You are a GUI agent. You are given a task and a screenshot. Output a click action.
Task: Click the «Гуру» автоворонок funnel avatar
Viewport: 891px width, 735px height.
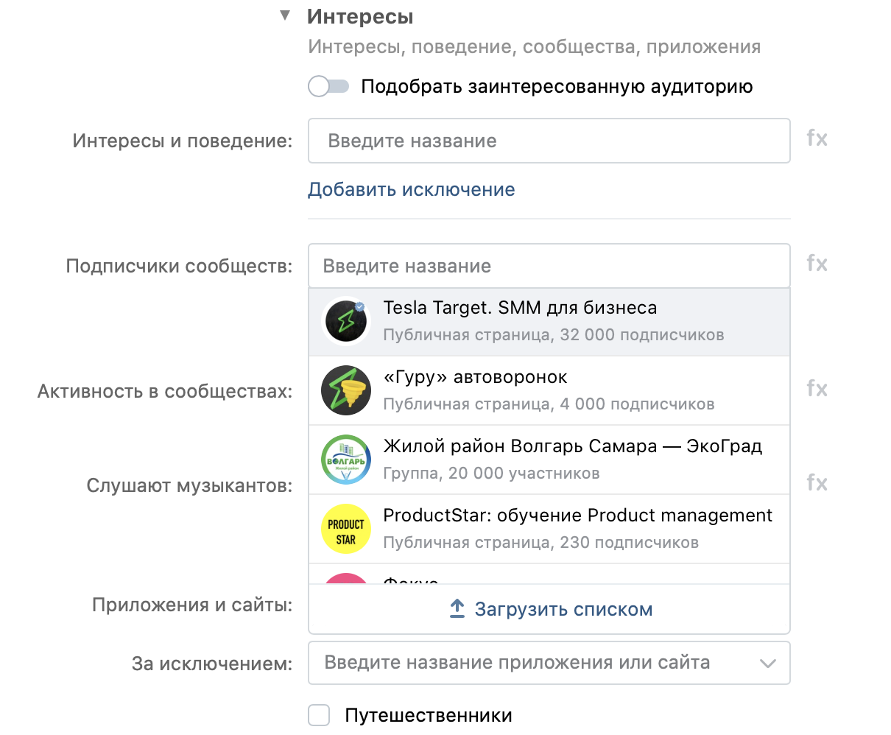tap(346, 390)
